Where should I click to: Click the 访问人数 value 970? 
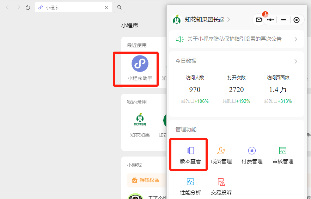pos(195,89)
